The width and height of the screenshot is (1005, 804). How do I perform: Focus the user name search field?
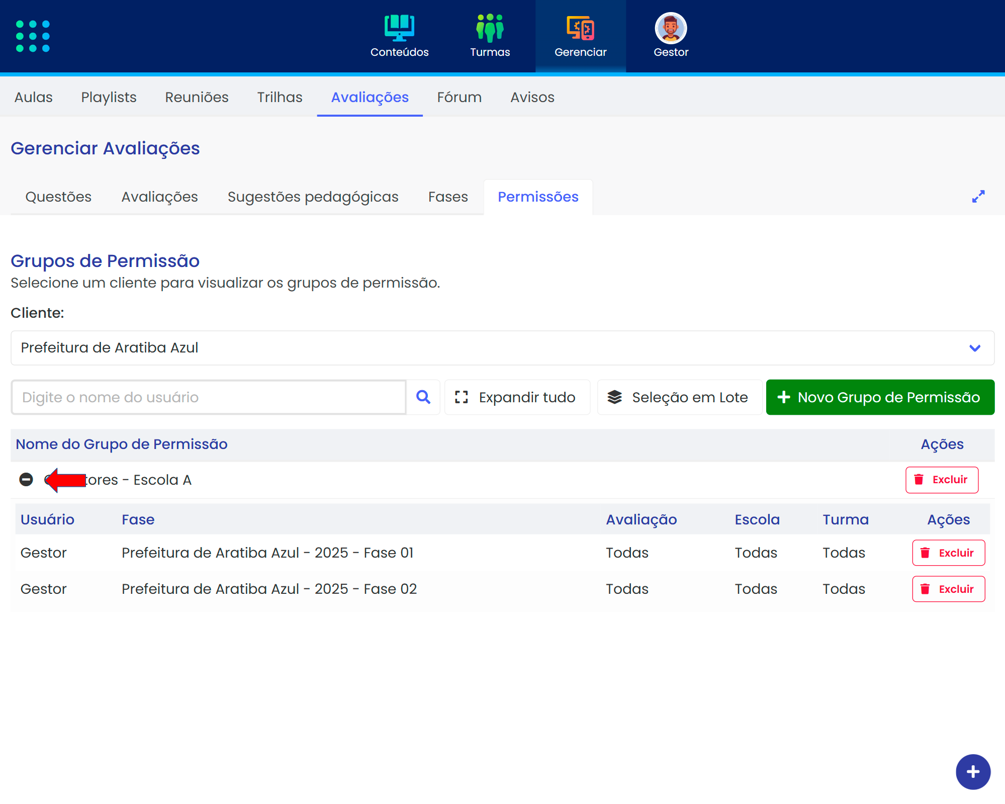[x=209, y=397]
